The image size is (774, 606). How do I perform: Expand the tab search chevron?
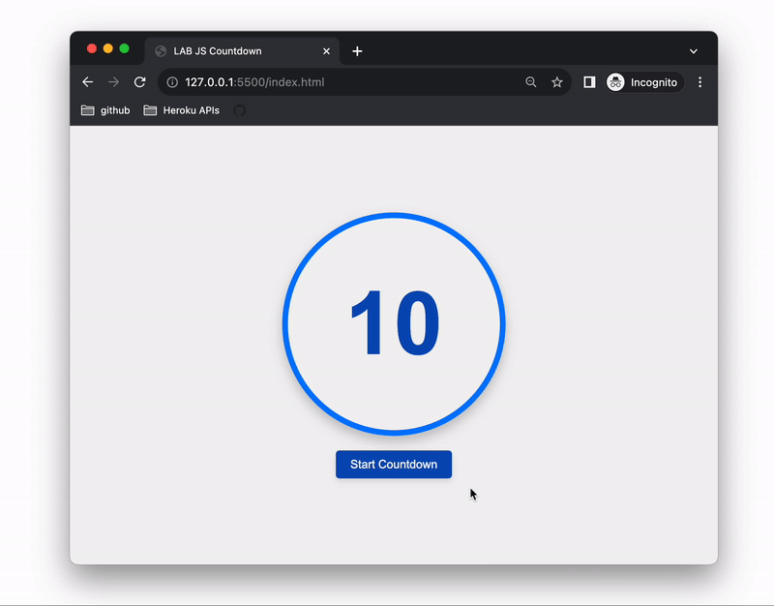(x=693, y=51)
